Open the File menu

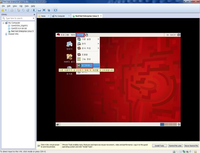coord(3,6)
